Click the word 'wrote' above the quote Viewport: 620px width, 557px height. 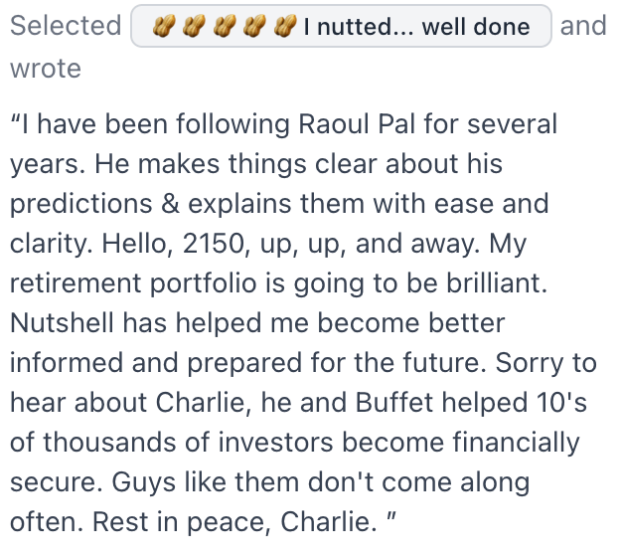[x=46, y=69]
